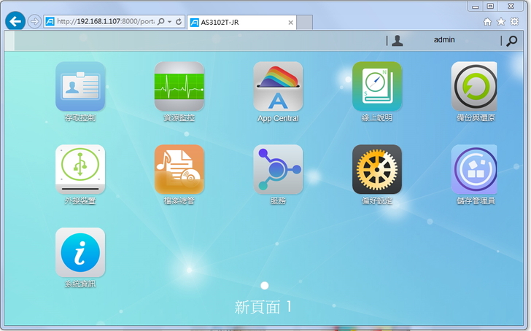The image size is (531, 331).
Task: Launch 備份與還原 backup and restore
Action: tap(474, 87)
